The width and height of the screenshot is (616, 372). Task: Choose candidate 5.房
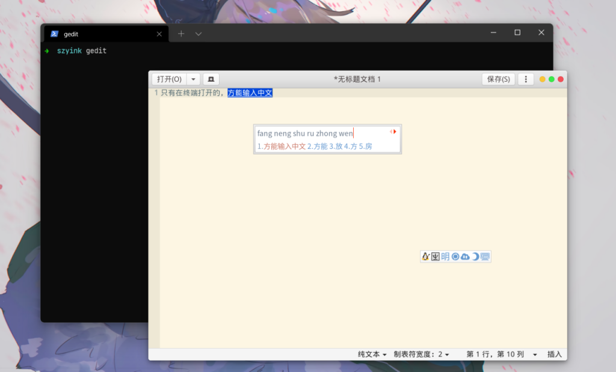pos(365,147)
